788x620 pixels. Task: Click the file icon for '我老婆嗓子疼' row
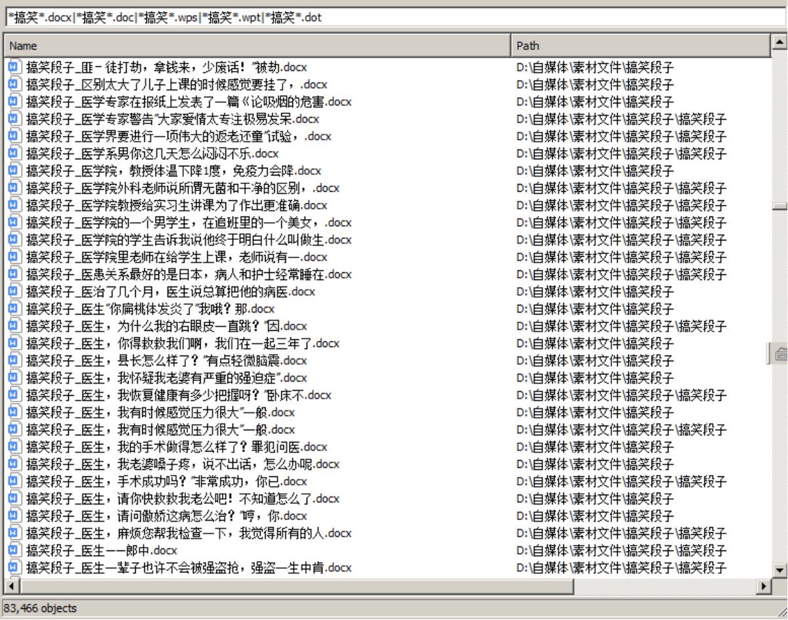point(14,464)
